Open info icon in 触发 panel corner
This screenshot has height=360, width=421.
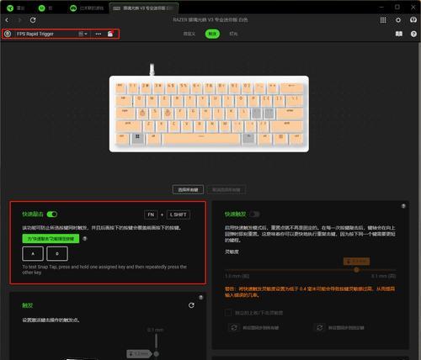pyautogui.click(x=201, y=297)
